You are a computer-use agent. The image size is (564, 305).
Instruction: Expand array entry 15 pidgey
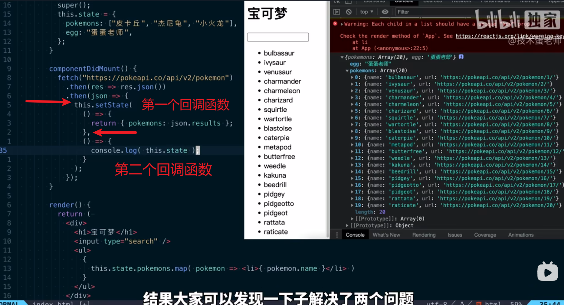352,178
